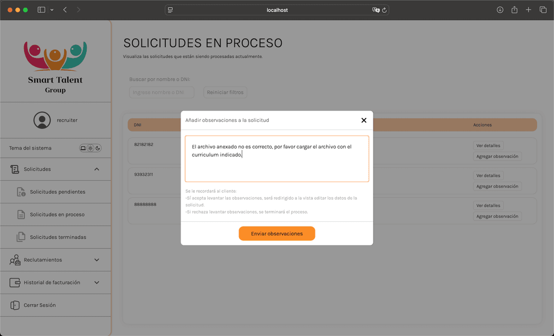The width and height of the screenshot is (554, 336).
Task: Open Solicitudes pendientes page
Action: 57,192
